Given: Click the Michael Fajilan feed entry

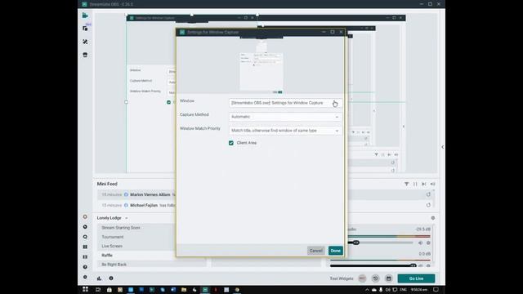Looking at the screenshot, I should coord(136,205).
